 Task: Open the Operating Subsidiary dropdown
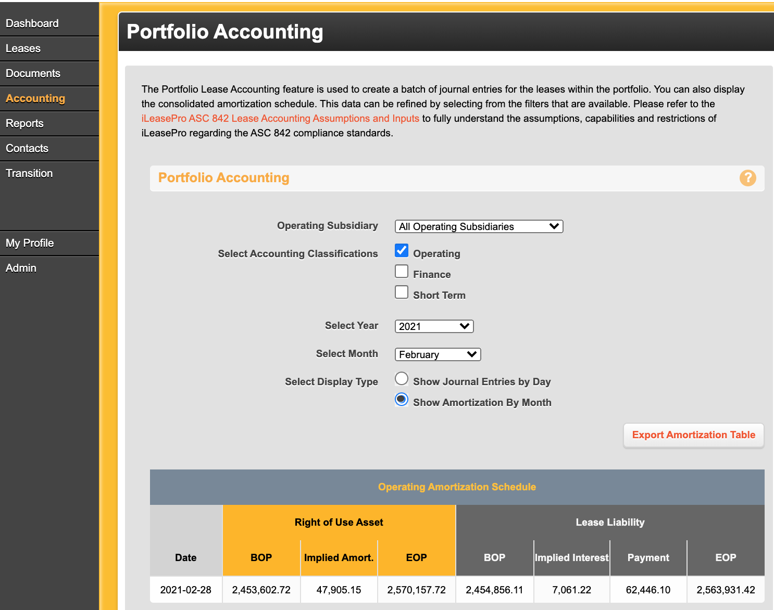coord(479,226)
